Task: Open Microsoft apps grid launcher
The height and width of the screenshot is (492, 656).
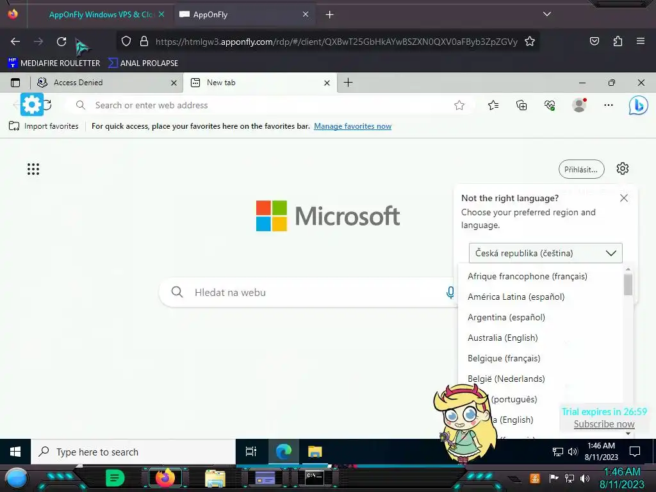Action: click(x=33, y=169)
